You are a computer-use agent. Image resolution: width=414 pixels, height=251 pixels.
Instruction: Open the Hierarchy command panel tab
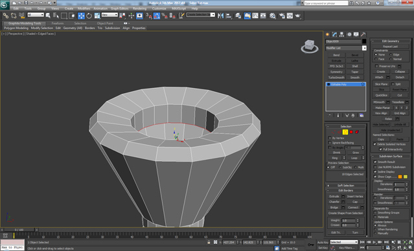coord(342,34)
